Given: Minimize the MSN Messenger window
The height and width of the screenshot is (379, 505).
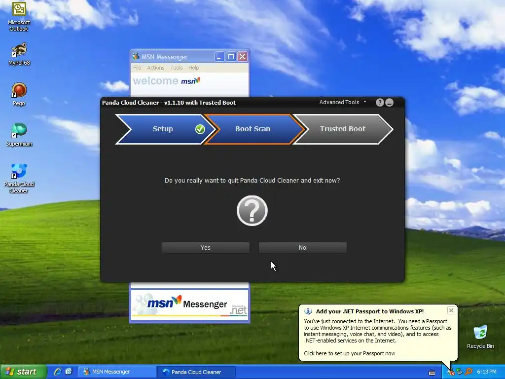Looking at the screenshot, I should point(219,57).
